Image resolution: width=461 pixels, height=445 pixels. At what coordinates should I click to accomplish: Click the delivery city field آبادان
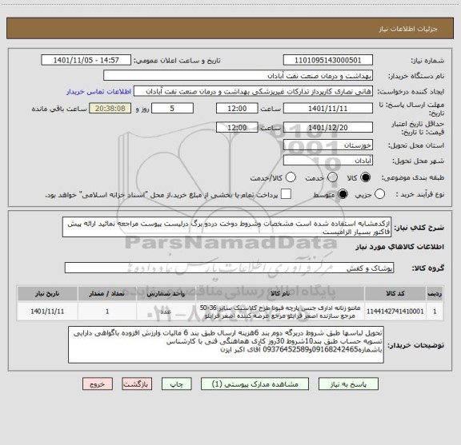[328, 161]
